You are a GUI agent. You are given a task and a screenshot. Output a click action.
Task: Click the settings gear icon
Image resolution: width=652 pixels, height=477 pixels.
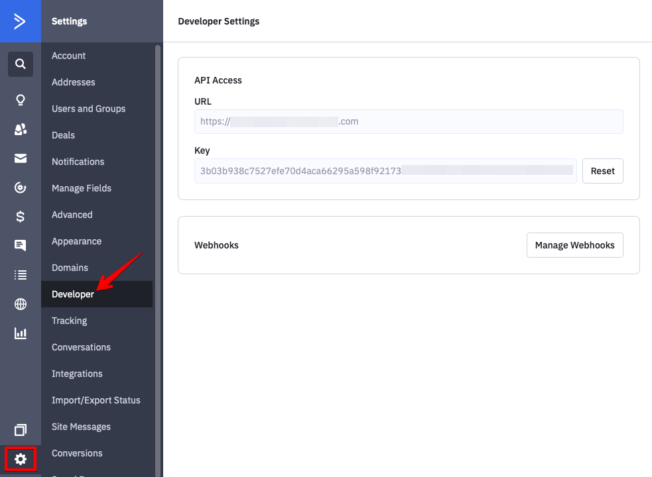(21, 458)
